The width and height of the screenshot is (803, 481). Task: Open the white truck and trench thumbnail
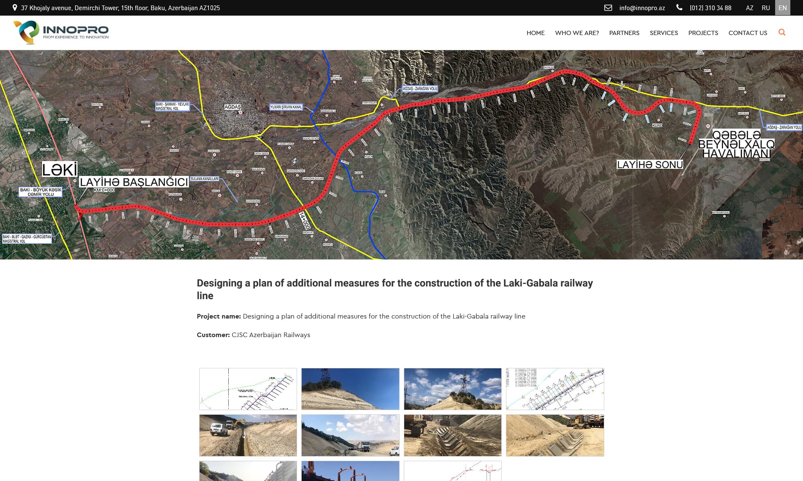pyautogui.click(x=248, y=435)
